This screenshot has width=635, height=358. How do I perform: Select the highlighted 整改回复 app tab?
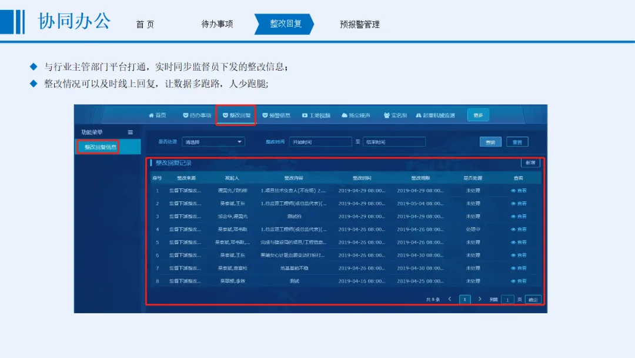[x=236, y=115]
